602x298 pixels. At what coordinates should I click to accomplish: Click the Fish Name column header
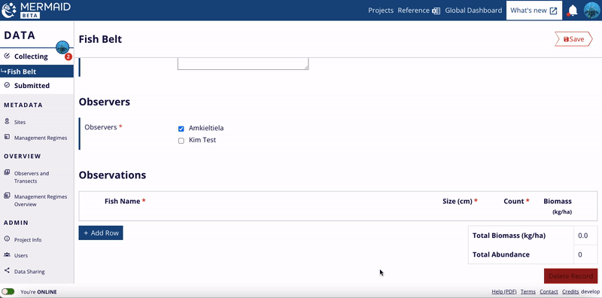click(125, 201)
